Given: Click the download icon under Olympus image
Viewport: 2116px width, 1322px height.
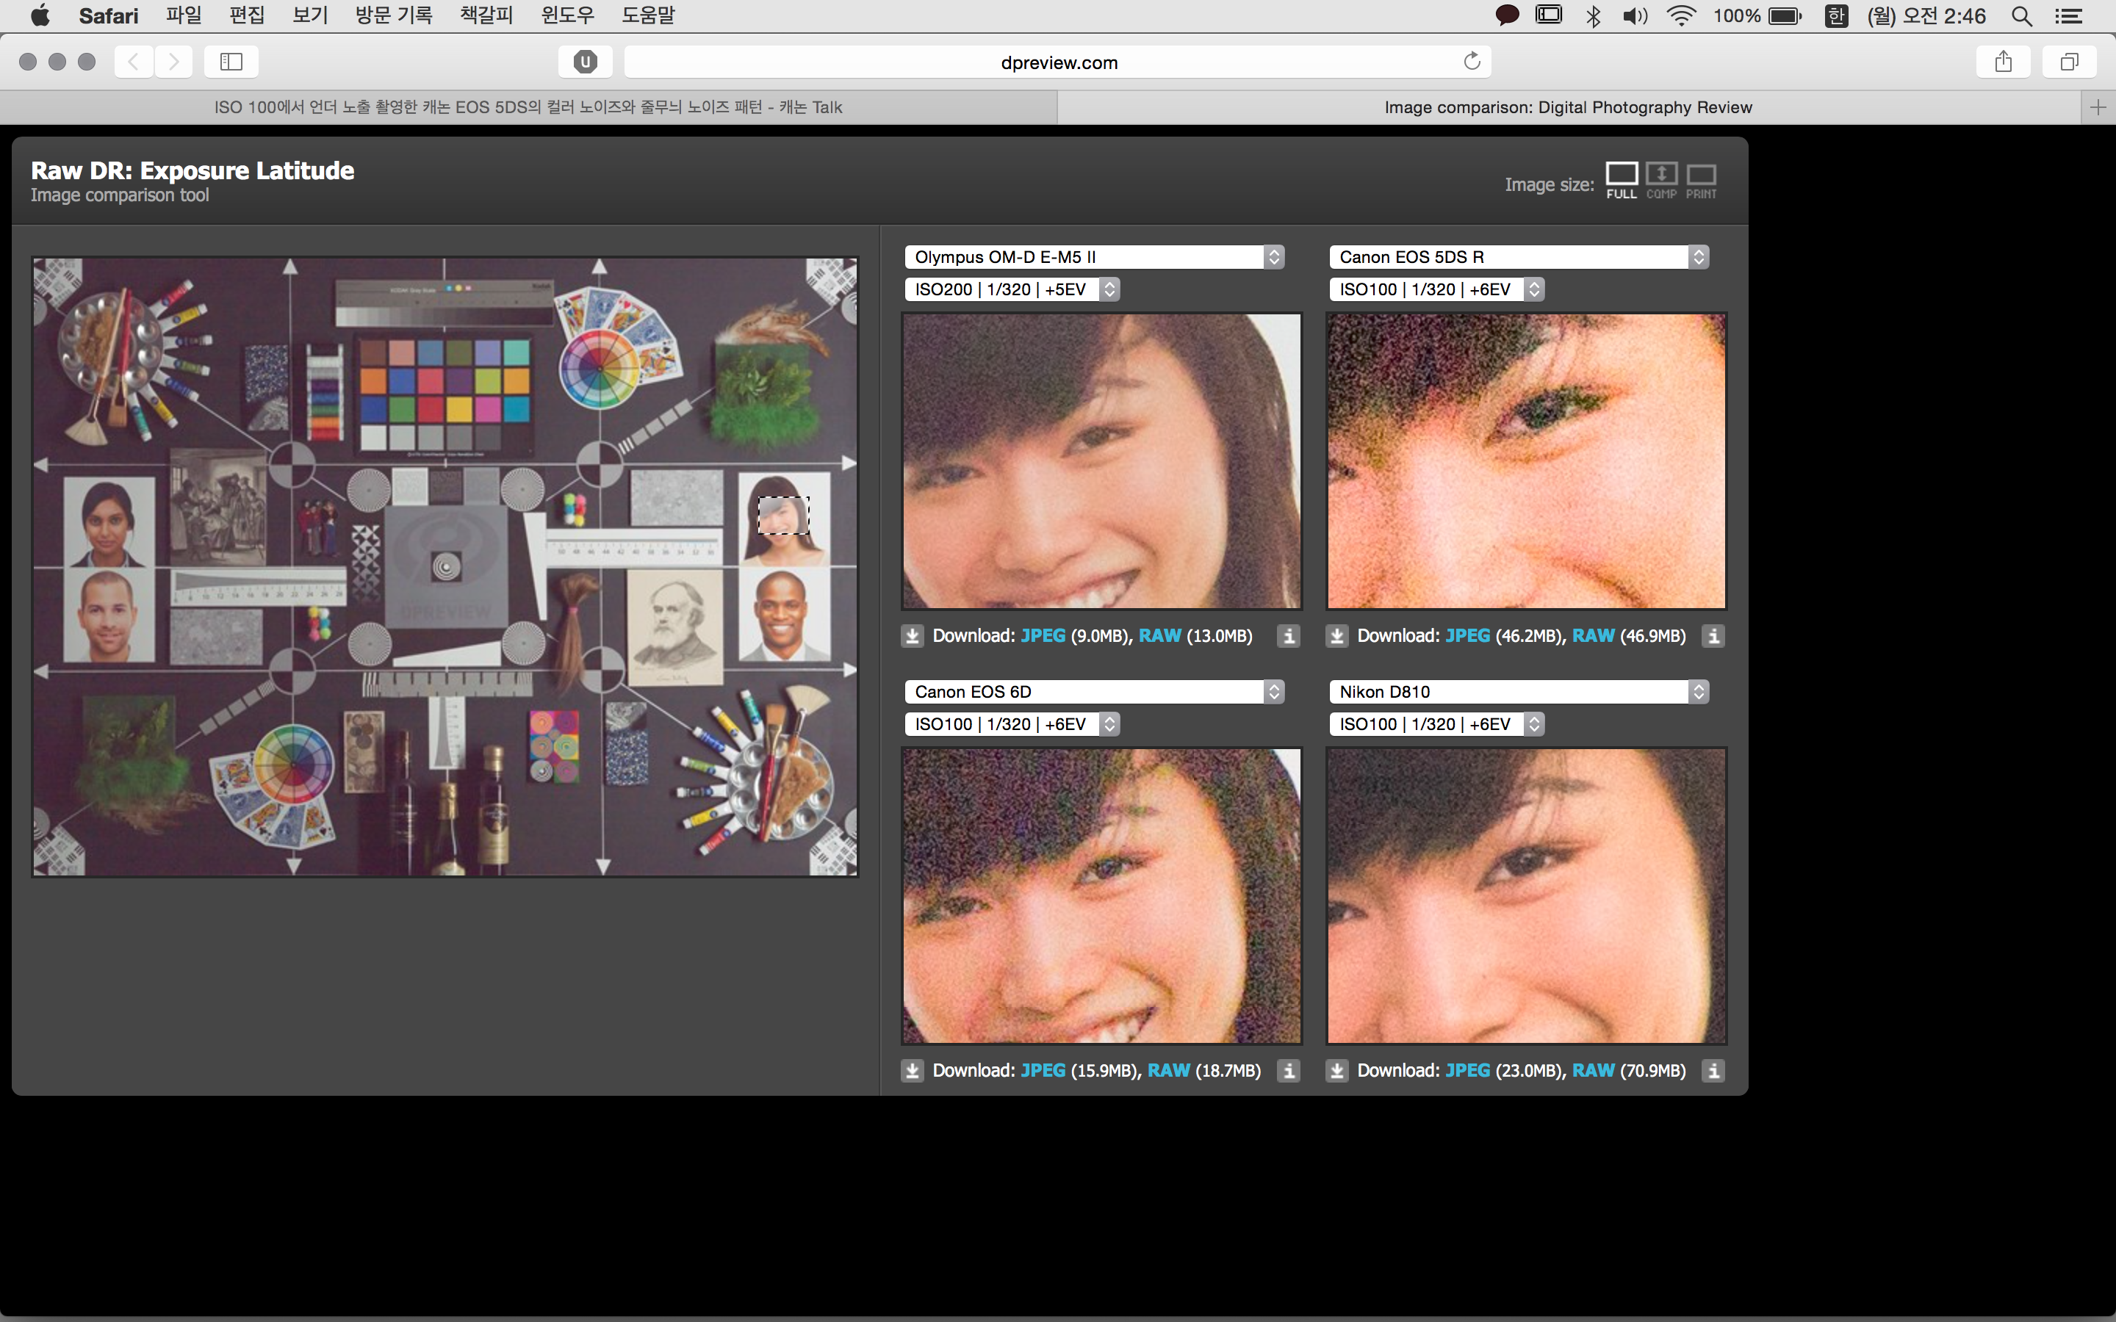Looking at the screenshot, I should 912,635.
